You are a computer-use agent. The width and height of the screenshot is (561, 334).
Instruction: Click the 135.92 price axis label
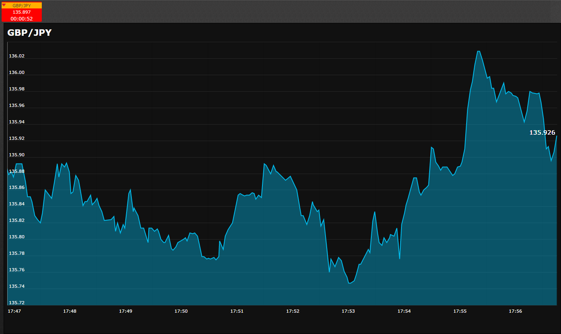pos(16,138)
